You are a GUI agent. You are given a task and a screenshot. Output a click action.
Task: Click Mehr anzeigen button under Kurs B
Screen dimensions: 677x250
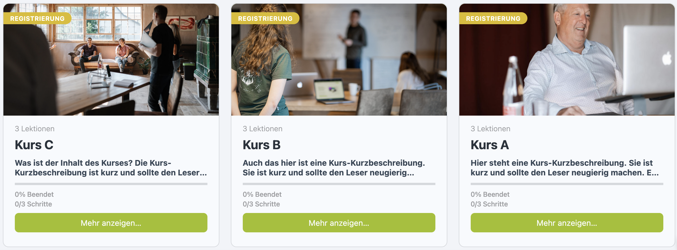[x=339, y=223]
